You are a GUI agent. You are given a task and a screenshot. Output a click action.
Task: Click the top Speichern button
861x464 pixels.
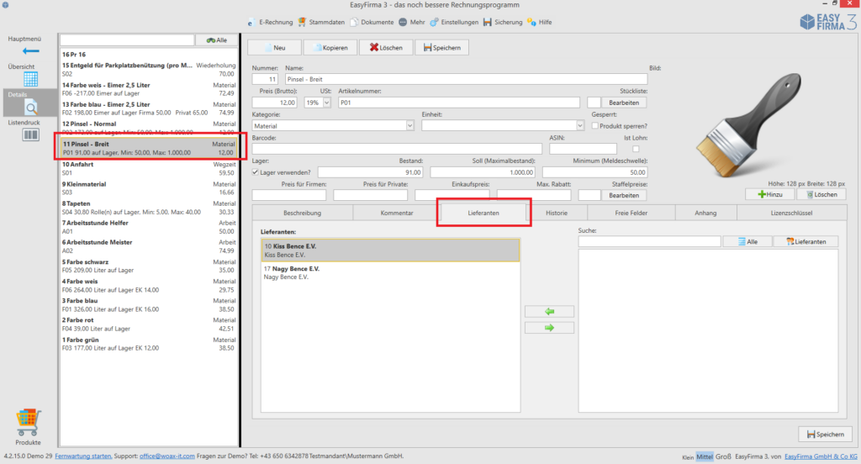442,48
